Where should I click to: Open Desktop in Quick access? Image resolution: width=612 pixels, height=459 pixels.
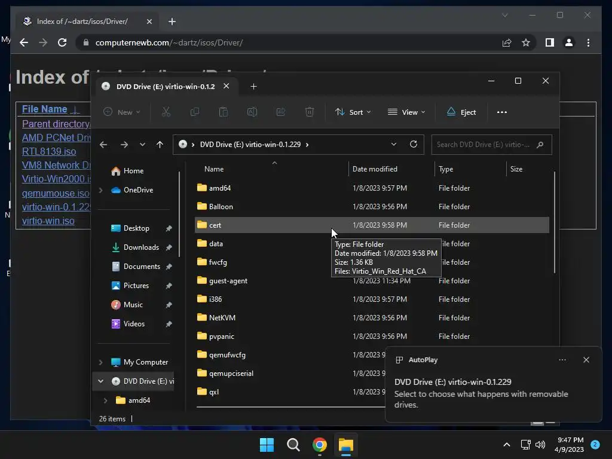(x=136, y=228)
